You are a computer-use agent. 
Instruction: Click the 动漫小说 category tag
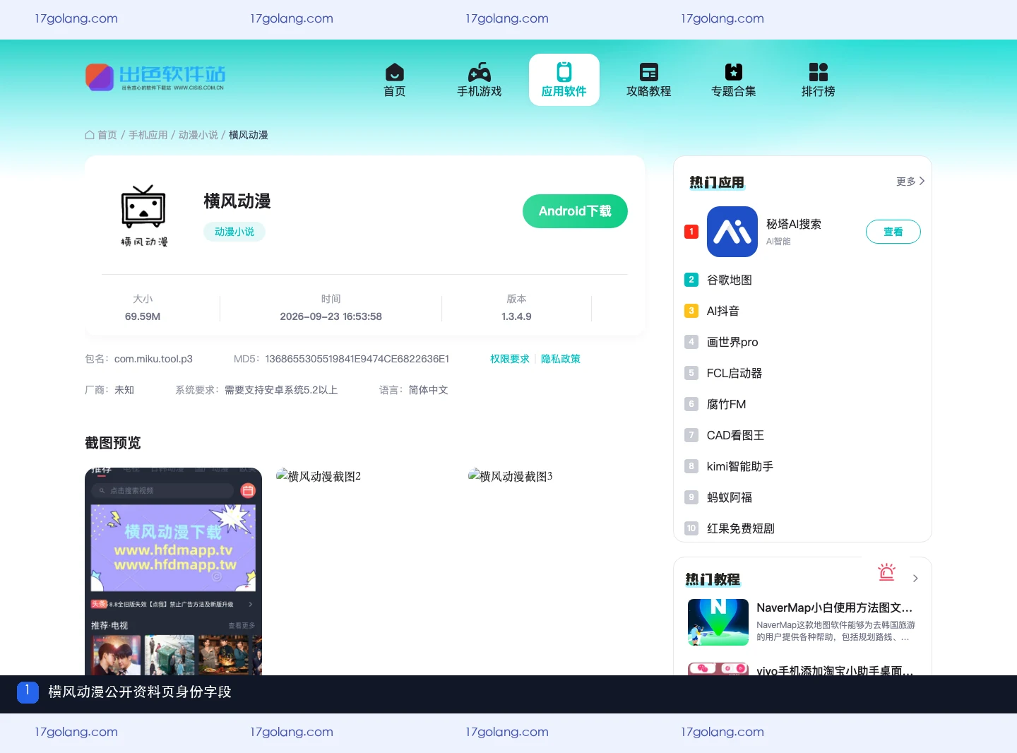234,232
